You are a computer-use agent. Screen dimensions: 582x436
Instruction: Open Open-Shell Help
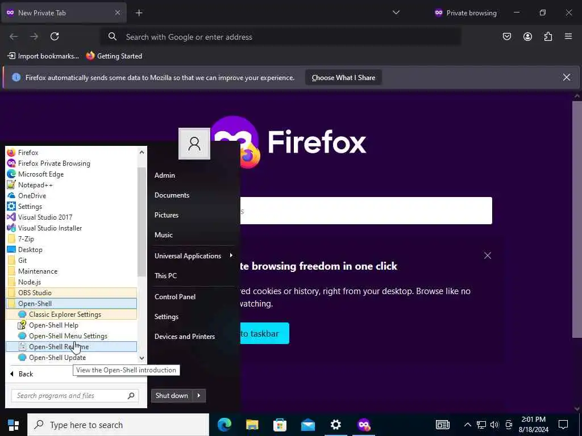[71, 325]
